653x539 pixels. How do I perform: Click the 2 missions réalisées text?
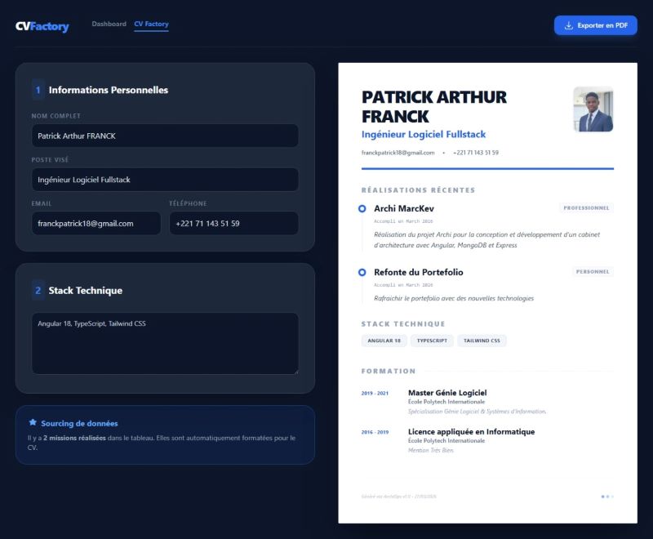click(x=74, y=438)
